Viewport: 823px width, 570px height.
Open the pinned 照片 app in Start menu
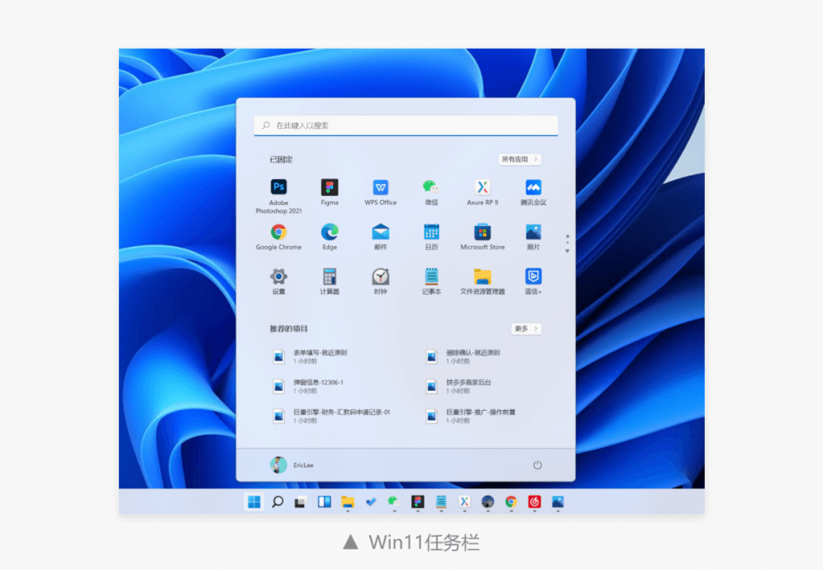(x=533, y=237)
